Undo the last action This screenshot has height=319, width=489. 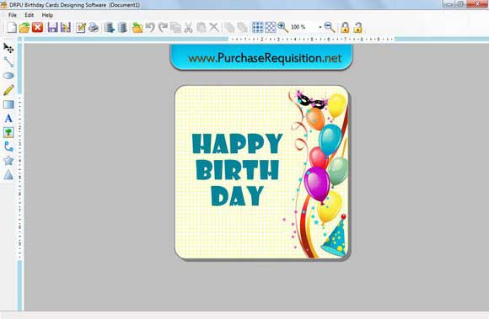tap(150, 28)
